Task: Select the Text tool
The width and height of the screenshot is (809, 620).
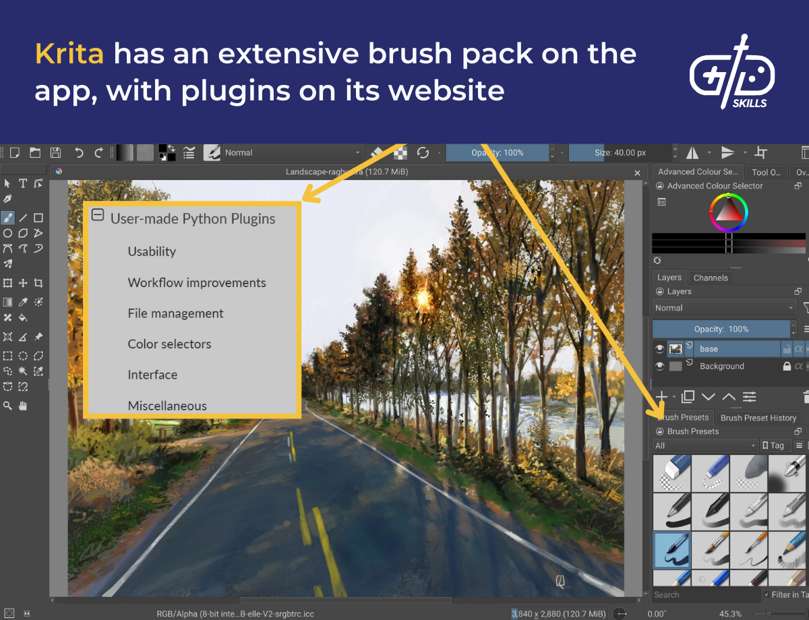Action: point(23,183)
